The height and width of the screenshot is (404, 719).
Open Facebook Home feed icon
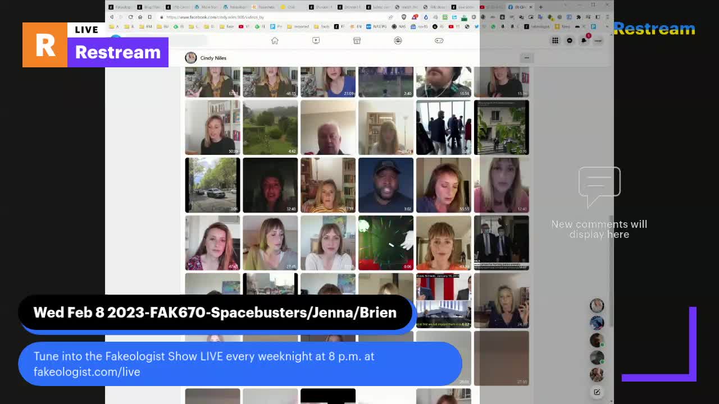tap(275, 40)
